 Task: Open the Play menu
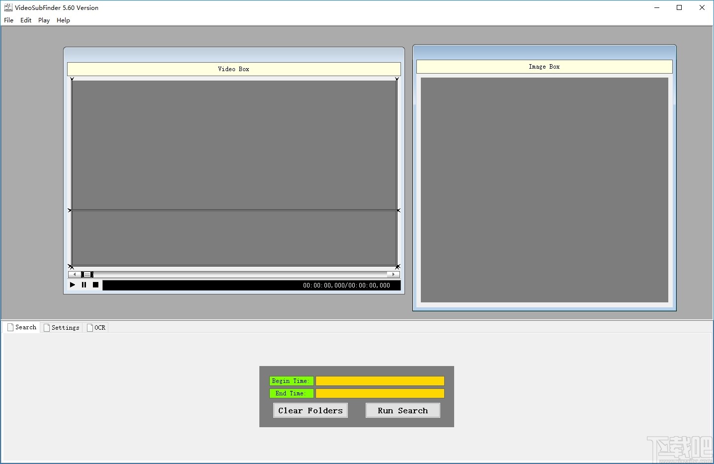pyautogui.click(x=44, y=20)
